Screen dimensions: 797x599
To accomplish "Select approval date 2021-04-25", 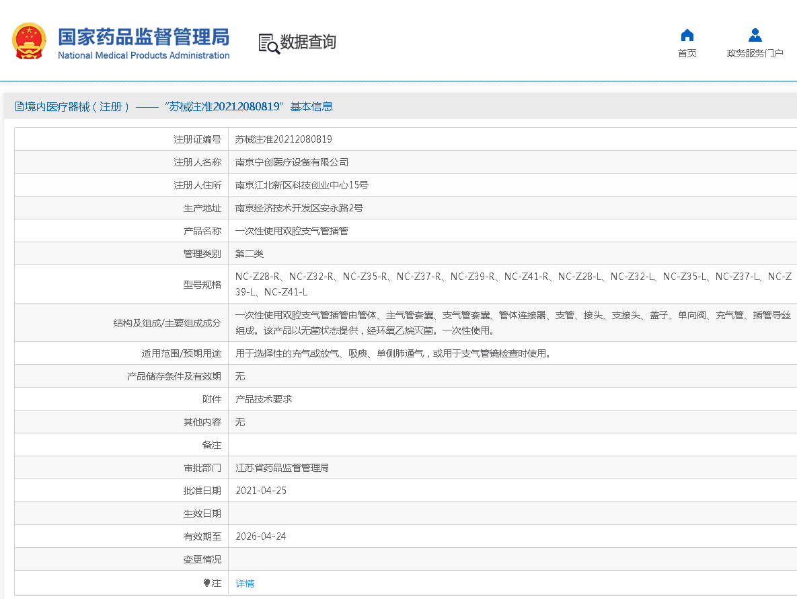I will (261, 491).
